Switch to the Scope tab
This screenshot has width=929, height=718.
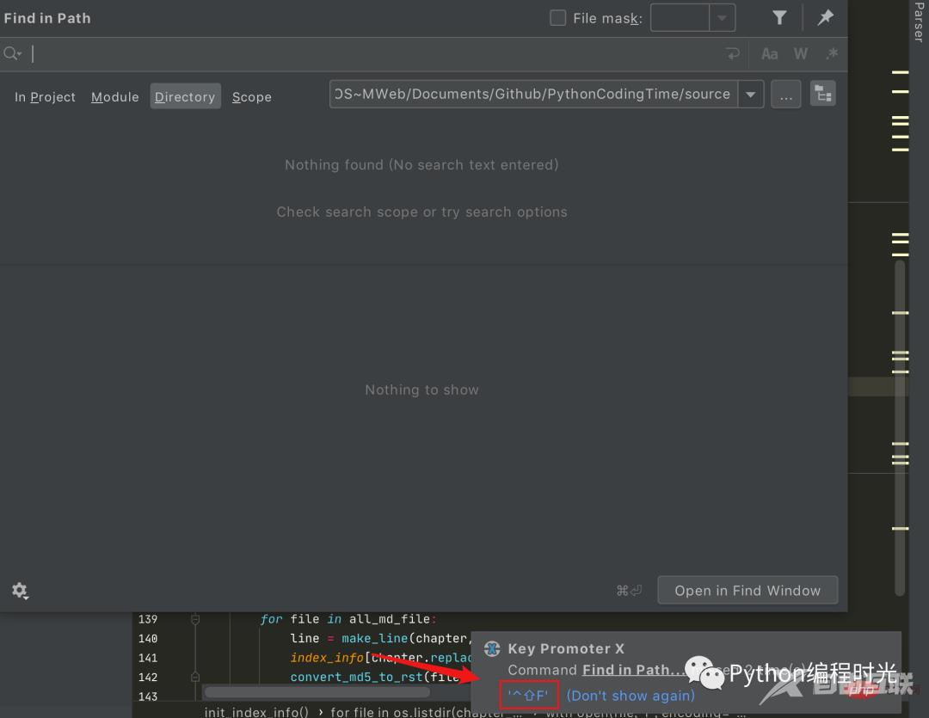click(x=251, y=97)
